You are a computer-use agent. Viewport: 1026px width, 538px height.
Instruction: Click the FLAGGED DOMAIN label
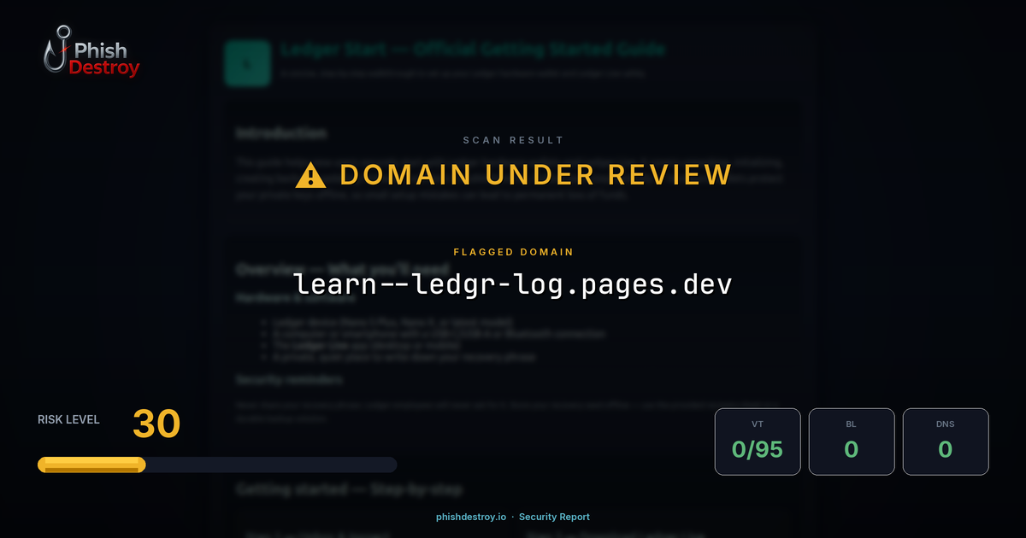point(513,252)
